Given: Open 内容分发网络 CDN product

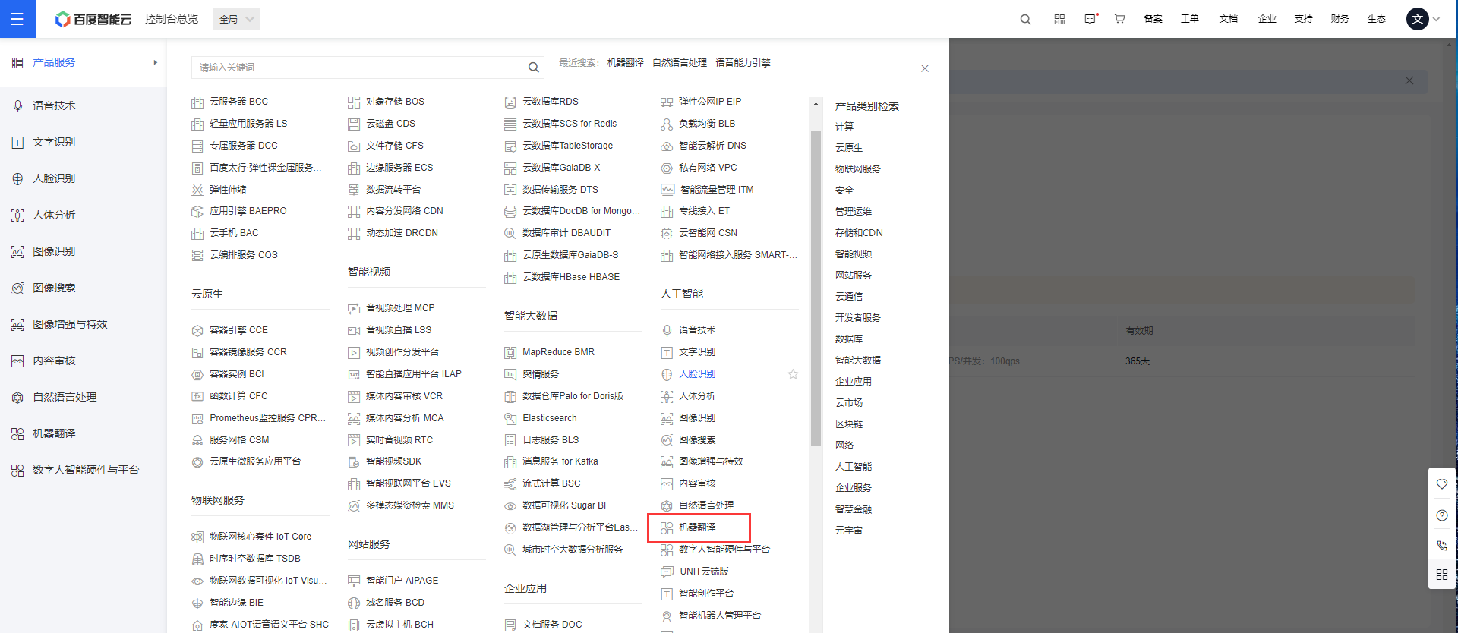Looking at the screenshot, I should pos(404,211).
